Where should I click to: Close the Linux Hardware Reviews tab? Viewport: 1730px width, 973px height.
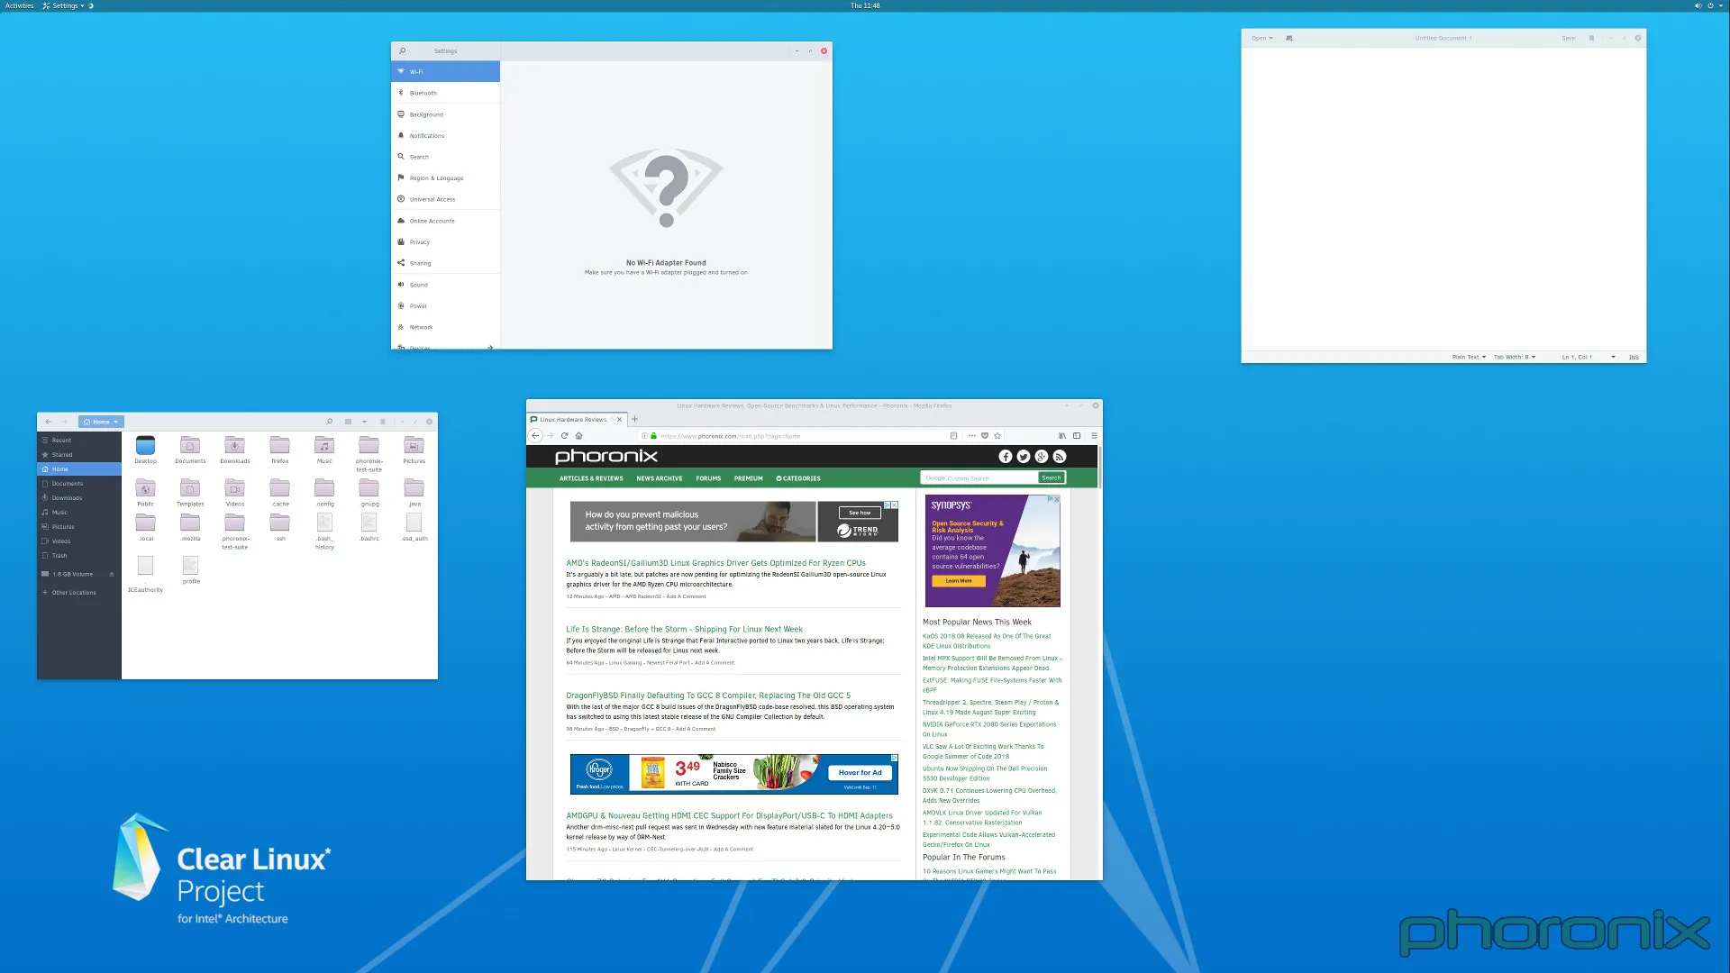[619, 420]
